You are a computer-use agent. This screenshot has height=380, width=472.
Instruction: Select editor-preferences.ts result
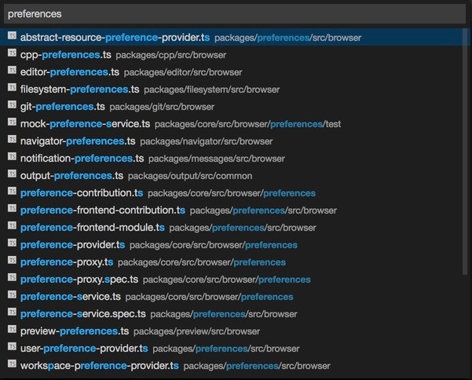click(70, 72)
